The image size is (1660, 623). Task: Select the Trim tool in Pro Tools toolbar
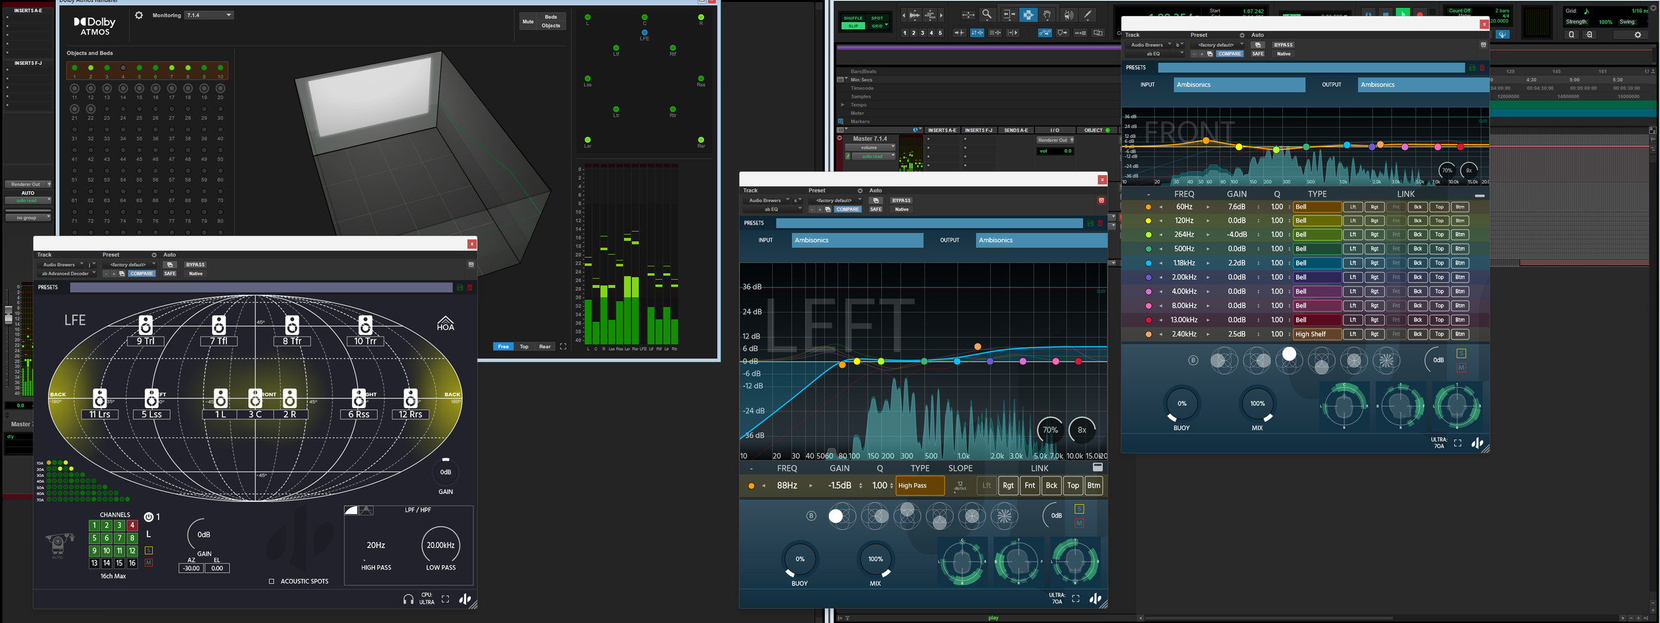click(1009, 15)
